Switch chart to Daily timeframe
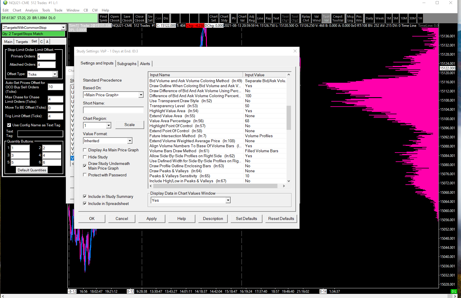 point(369,18)
